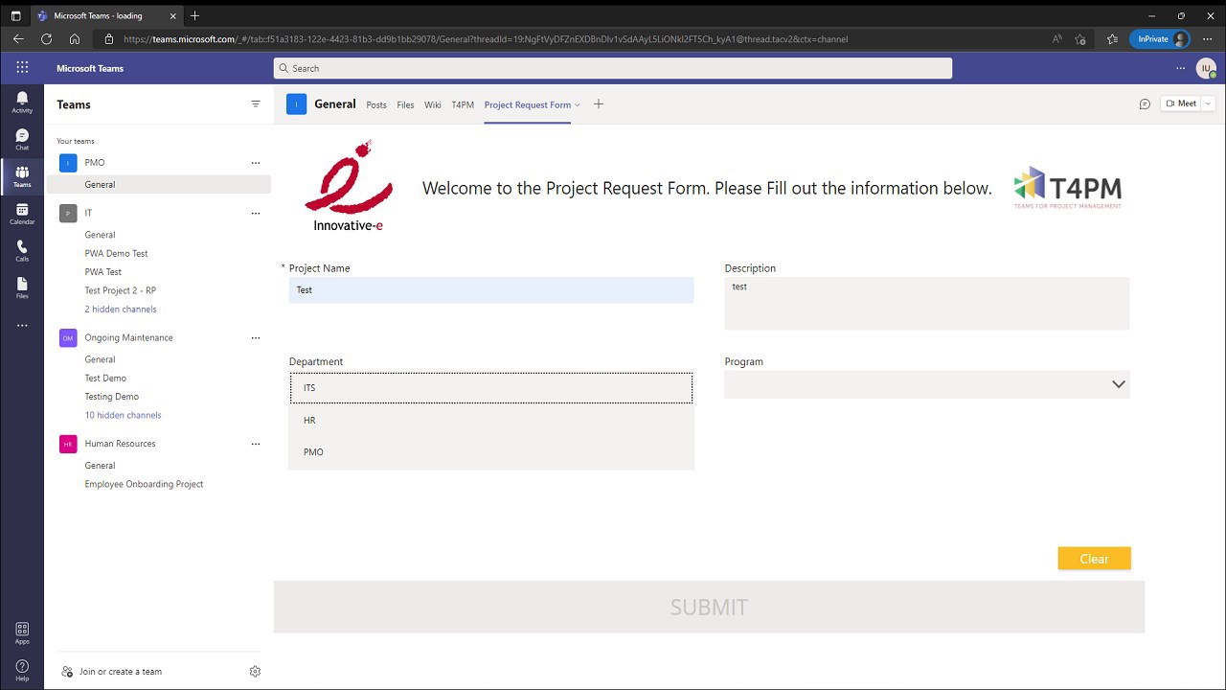Show more apps ellipsis in left rail
Image resolution: width=1226 pixels, height=690 pixels.
point(22,326)
